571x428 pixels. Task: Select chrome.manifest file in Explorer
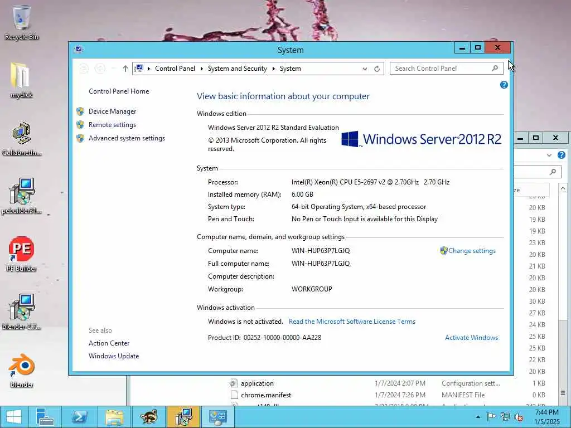pyautogui.click(x=266, y=395)
